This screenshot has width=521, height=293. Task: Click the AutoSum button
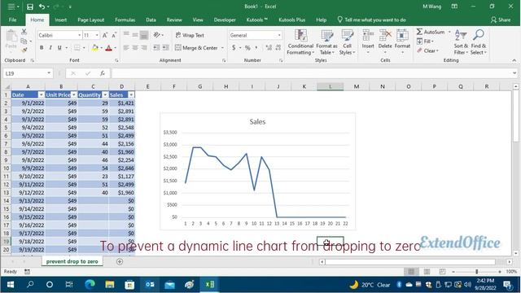pos(431,32)
